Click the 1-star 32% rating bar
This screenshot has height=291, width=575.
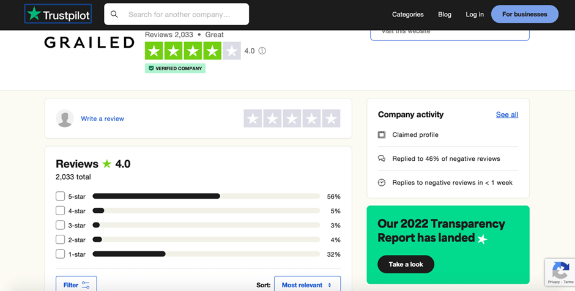click(206, 254)
